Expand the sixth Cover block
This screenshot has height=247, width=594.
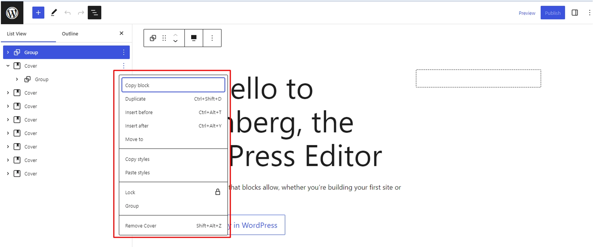[x=8, y=147]
